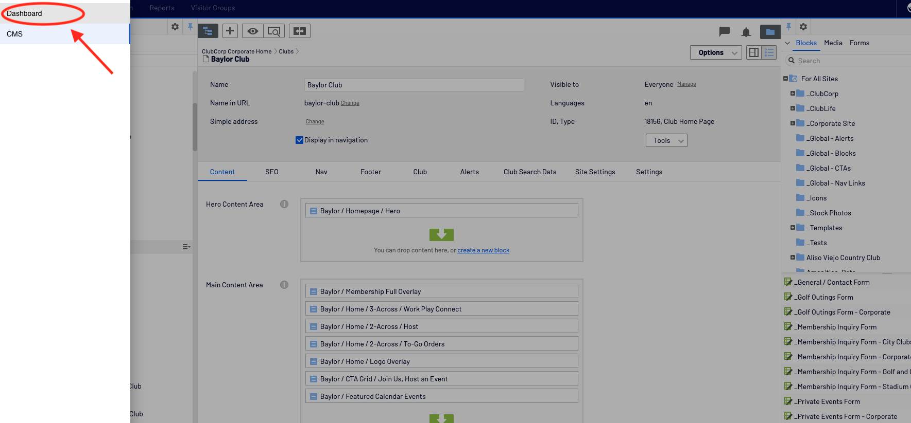
Task: Open notifications bell icon
Action: pos(746,32)
